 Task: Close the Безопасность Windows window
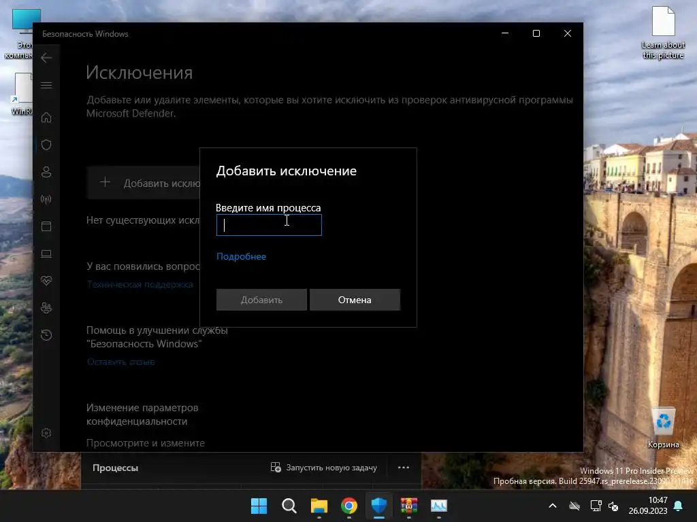(567, 33)
